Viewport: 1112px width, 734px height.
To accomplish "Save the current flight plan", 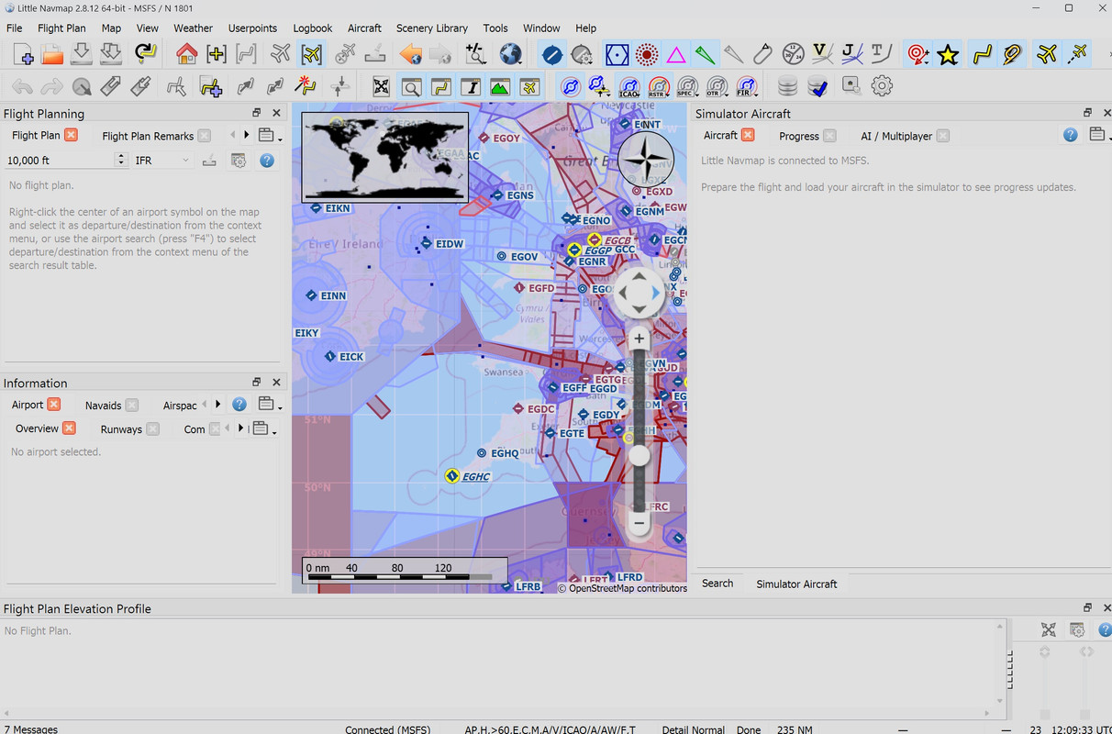I will 82,55.
